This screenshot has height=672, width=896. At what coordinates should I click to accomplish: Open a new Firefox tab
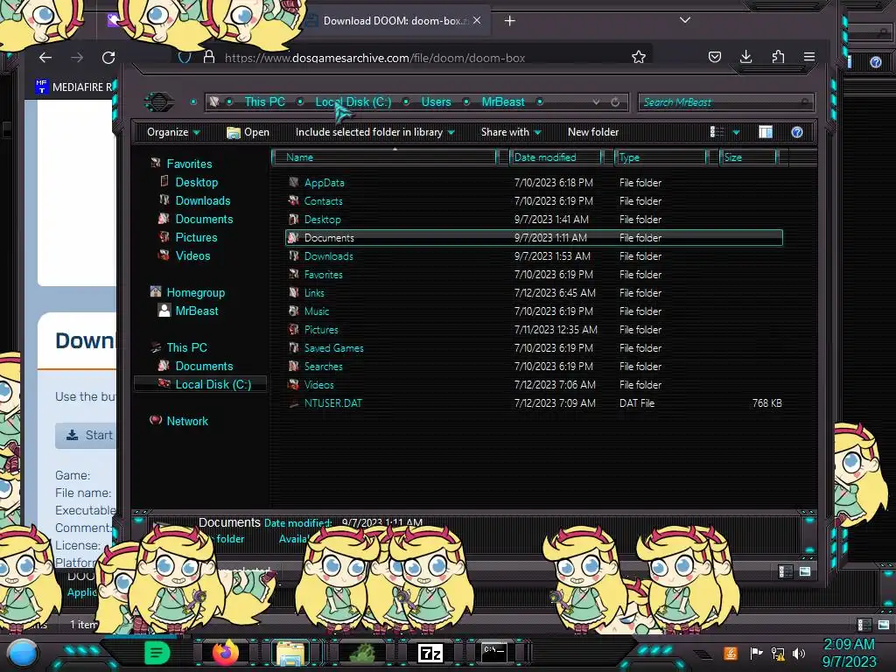tap(510, 21)
